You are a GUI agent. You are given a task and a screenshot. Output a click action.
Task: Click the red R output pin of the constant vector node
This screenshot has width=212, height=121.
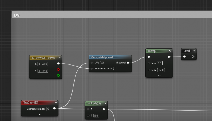pos(59,69)
